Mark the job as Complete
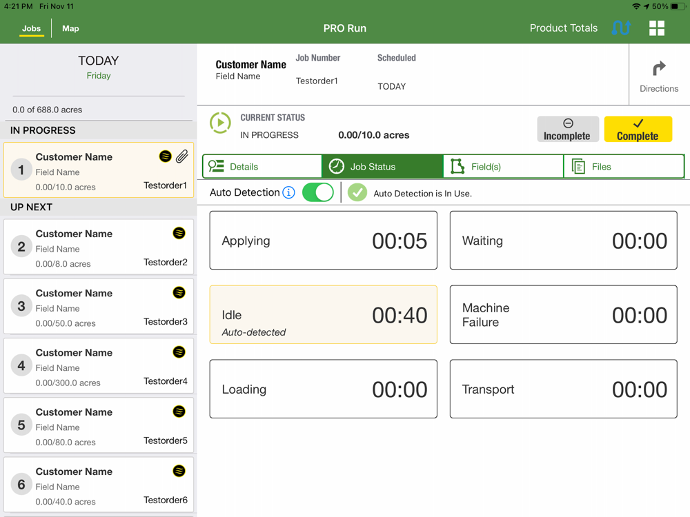The width and height of the screenshot is (690, 517). pos(638,130)
